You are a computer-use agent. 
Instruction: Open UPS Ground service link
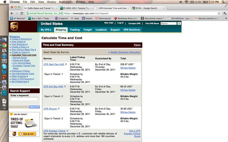click(x=50, y=109)
